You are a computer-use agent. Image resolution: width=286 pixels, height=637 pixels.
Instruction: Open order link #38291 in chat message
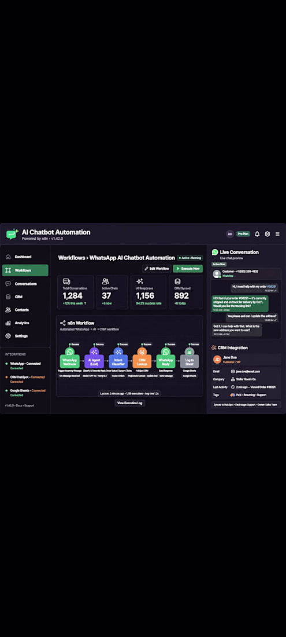point(272,287)
